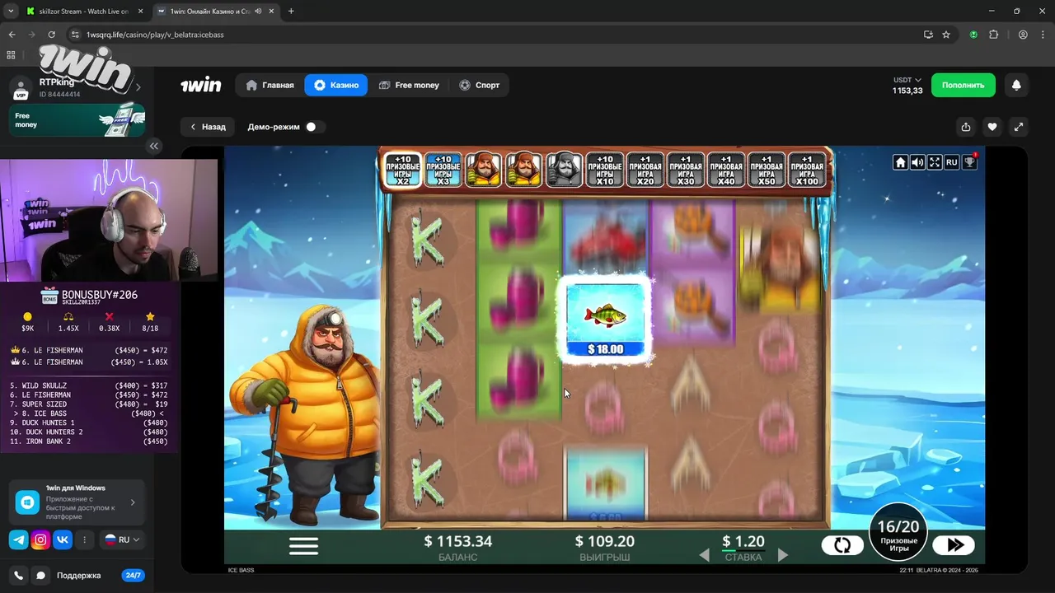Go back with the Назад button

coord(208,127)
